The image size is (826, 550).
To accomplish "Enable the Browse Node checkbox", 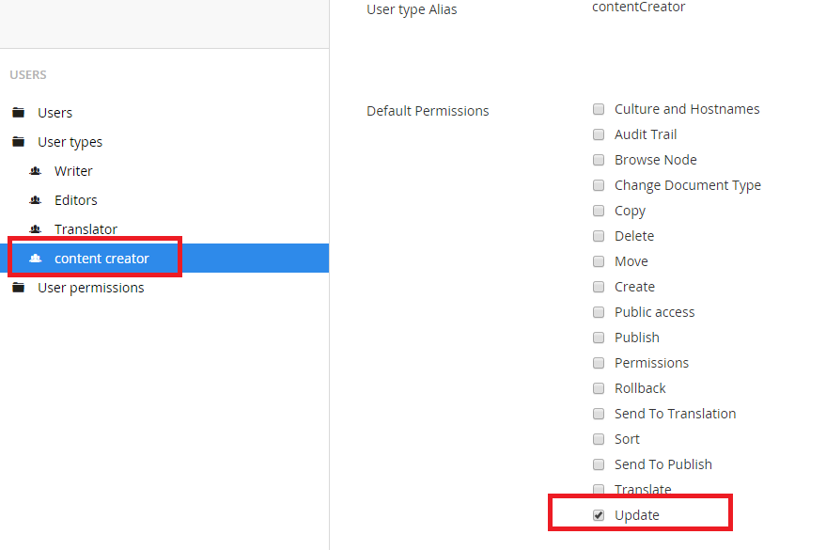I will point(599,160).
